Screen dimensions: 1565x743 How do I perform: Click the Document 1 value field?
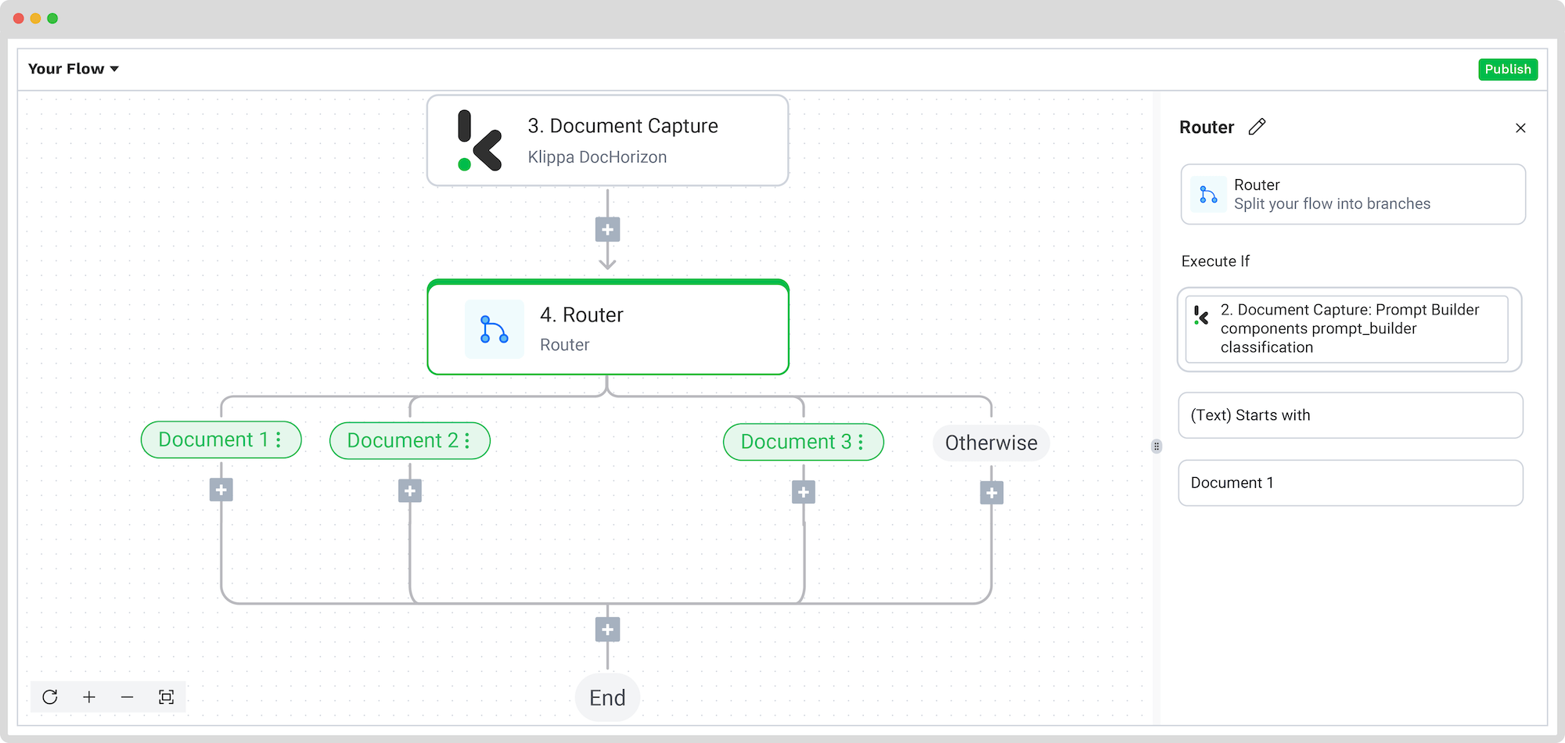click(1351, 483)
